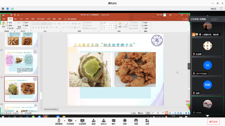Open the apps settings grid icon
225x126 pixels.
(147, 122)
